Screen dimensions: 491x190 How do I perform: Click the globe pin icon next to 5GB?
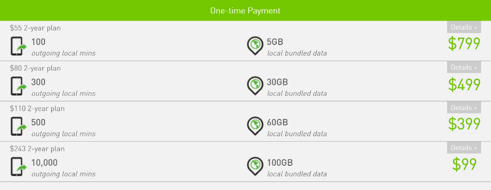click(255, 46)
